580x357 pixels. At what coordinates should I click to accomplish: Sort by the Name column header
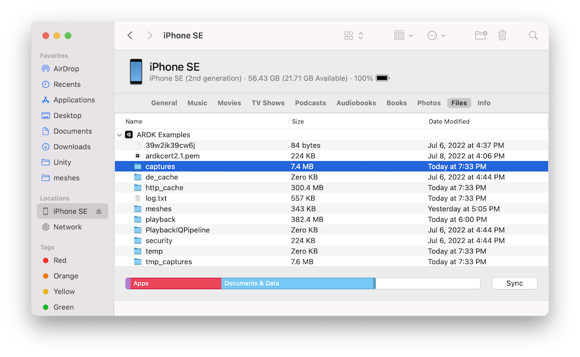click(x=133, y=121)
